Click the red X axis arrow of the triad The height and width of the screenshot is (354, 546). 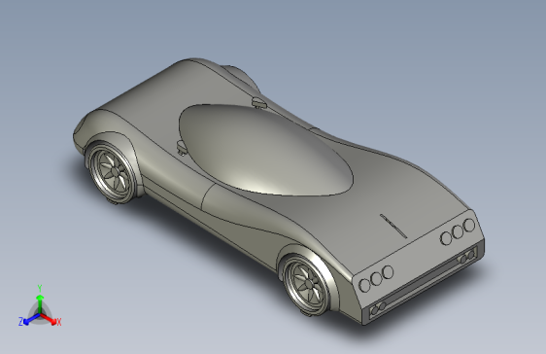pyautogui.click(x=50, y=319)
